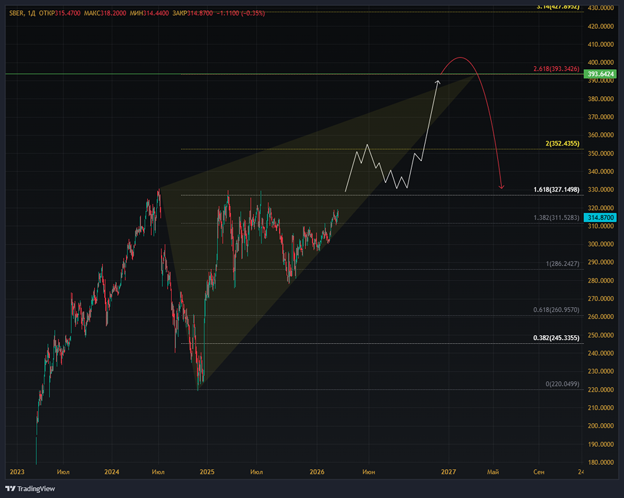Click the 190.0000 price axis label

[600, 444]
